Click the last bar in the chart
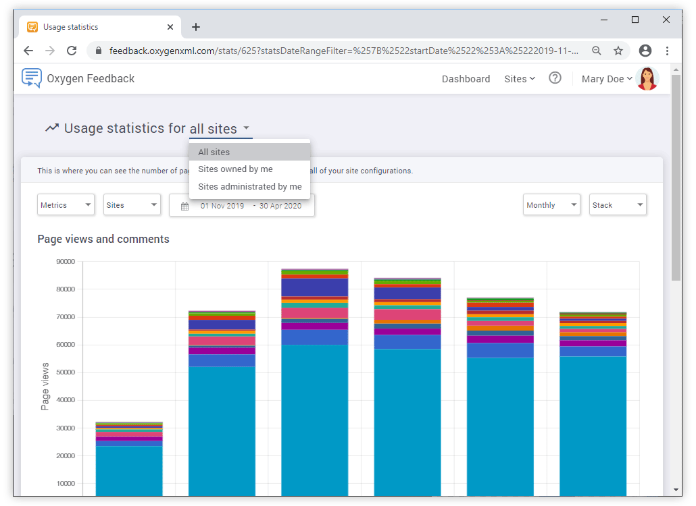Screen dimensions: 696x506 (x=593, y=403)
